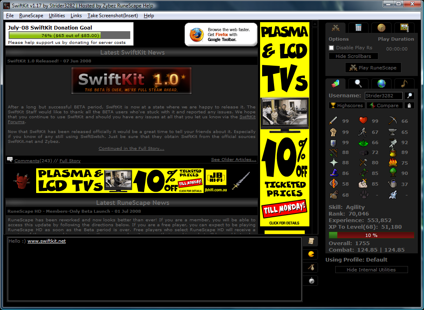Select the Strength fist skill icon

333,132
